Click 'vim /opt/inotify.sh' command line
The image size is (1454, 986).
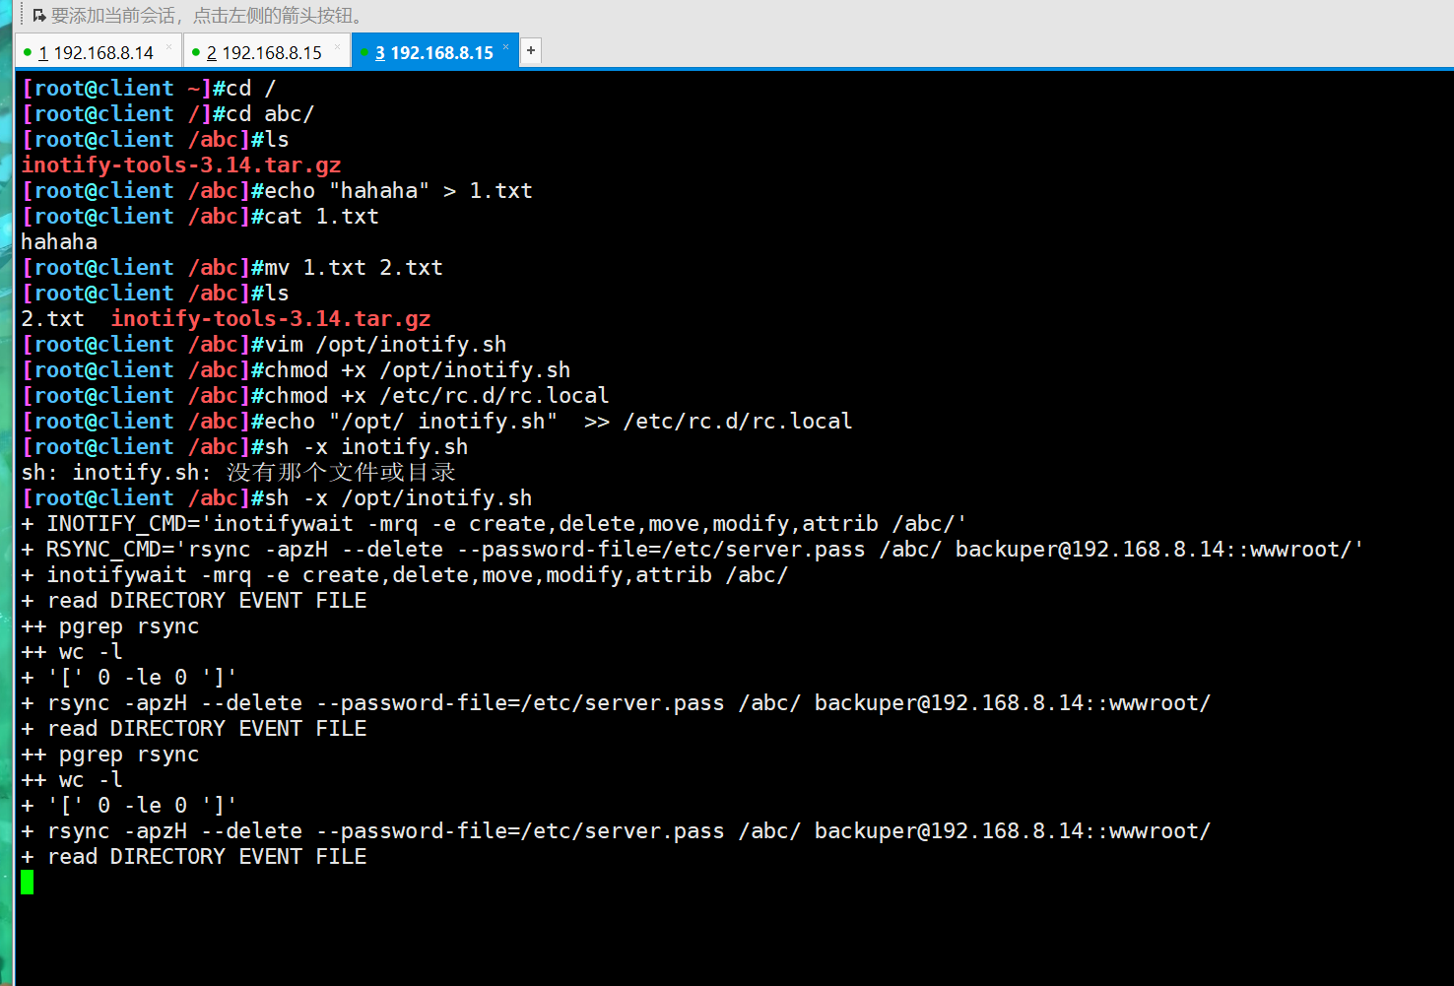(385, 344)
